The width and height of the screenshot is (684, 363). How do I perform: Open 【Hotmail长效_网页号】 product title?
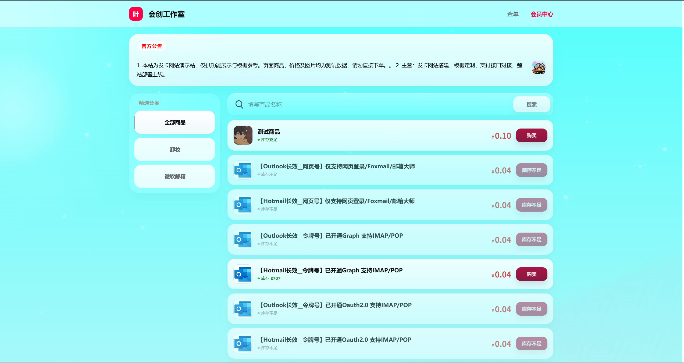pos(336,201)
